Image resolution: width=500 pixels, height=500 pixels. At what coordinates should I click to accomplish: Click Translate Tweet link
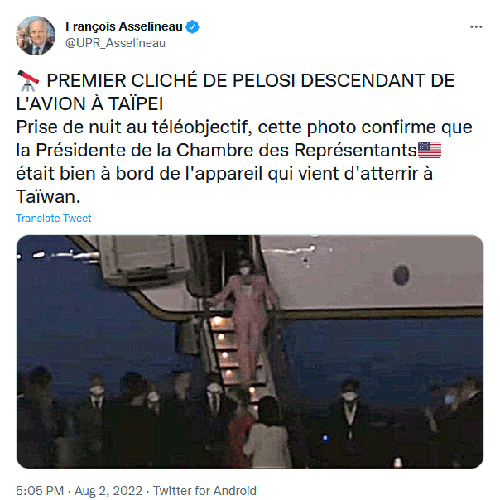54,218
